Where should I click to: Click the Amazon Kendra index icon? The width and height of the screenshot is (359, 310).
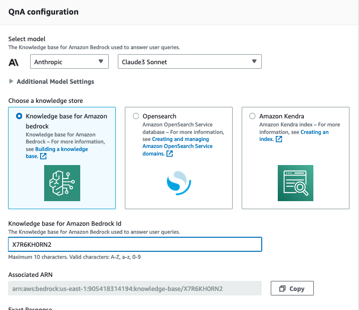pos(295,183)
